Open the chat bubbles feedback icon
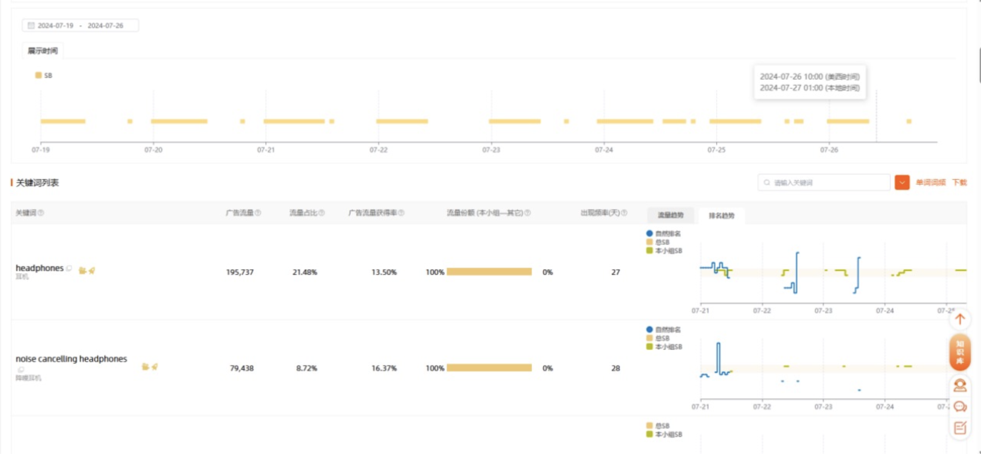The width and height of the screenshot is (981, 454). tap(960, 407)
